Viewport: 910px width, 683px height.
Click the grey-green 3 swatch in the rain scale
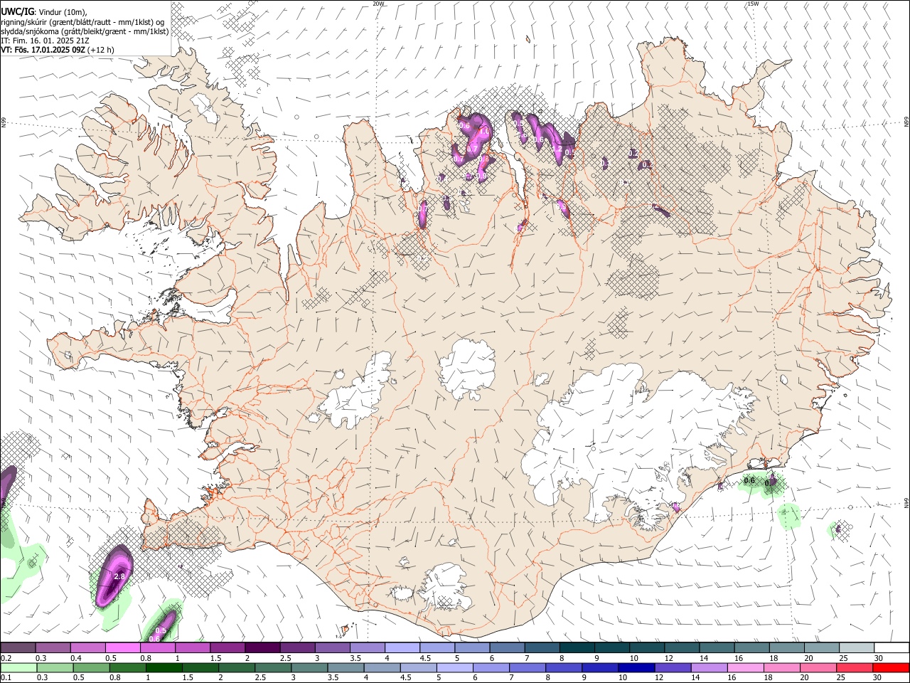pyautogui.click(x=309, y=667)
